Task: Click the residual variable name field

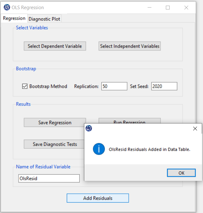Action: click(49, 178)
